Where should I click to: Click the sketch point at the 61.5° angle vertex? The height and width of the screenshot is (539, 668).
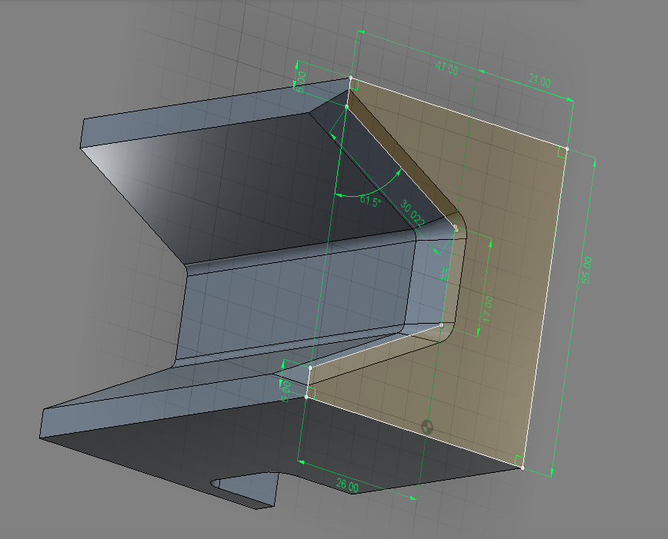pyautogui.click(x=346, y=107)
